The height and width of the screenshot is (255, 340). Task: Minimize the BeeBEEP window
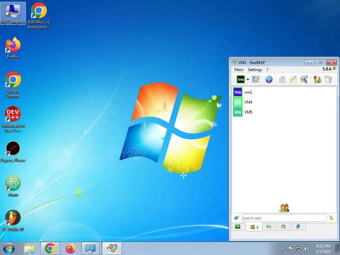point(309,63)
